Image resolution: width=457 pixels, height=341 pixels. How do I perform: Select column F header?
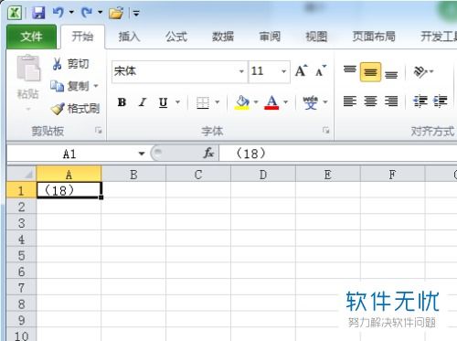tap(392, 175)
